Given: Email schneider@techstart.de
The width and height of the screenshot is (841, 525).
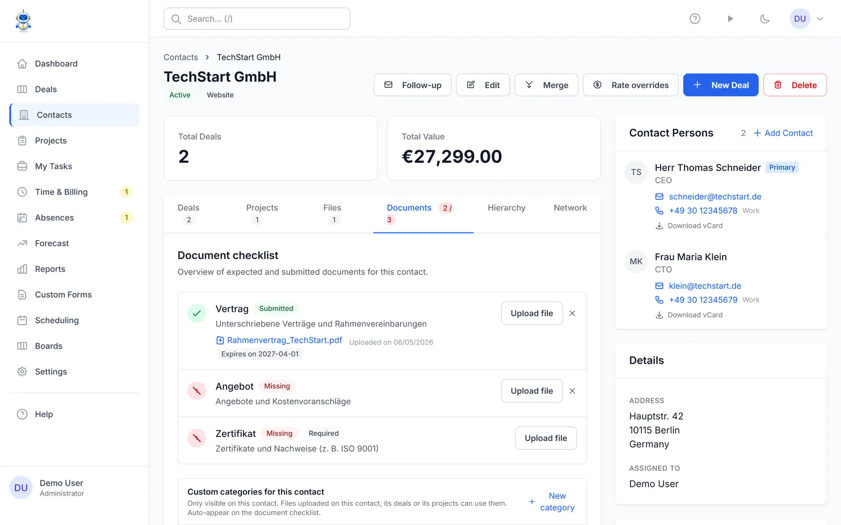Looking at the screenshot, I should click(x=715, y=197).
